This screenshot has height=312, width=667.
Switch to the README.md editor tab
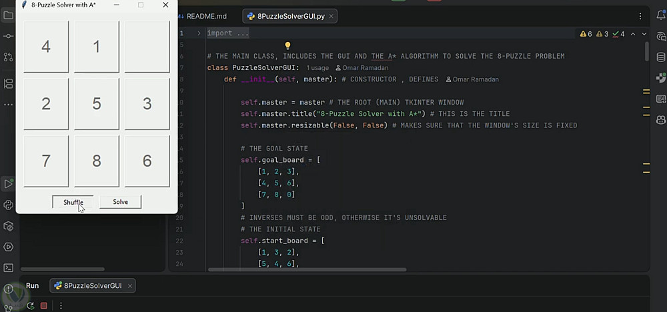tap(203, 17)
